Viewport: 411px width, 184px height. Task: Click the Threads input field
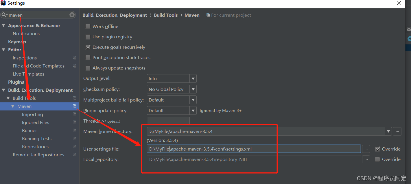point(168,121)
